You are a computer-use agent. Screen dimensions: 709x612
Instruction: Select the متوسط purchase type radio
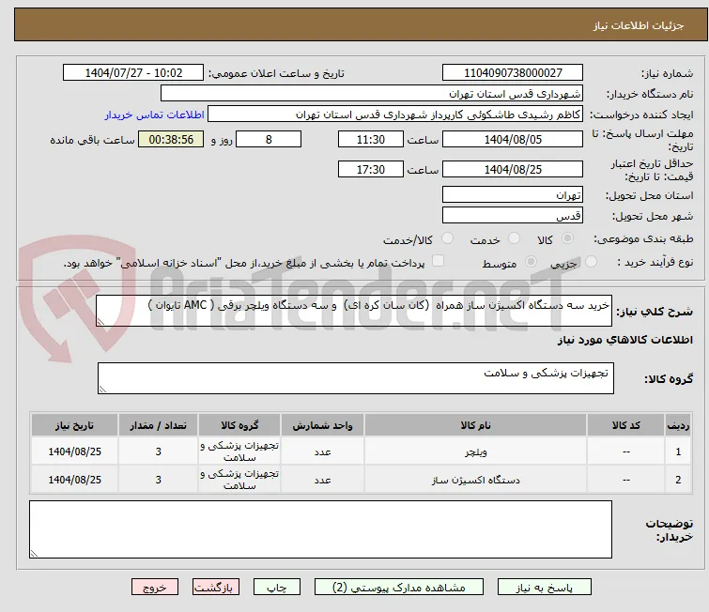pyautogui.click(x=531, y=262)
